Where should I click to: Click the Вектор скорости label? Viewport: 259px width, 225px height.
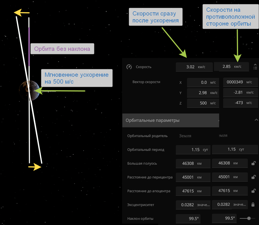[146, 82]
